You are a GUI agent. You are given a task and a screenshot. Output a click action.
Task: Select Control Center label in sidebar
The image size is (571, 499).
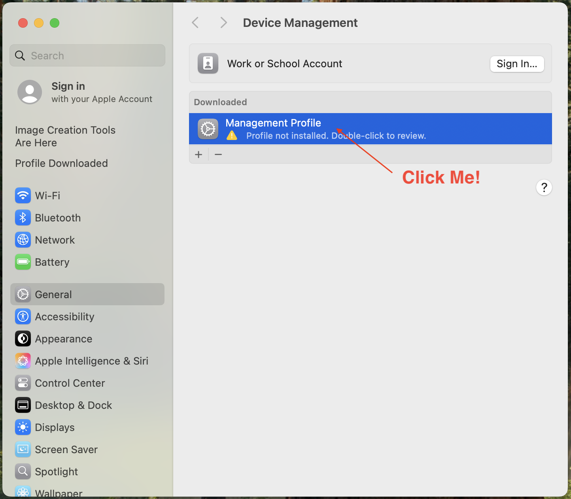(x=70, y=383)
